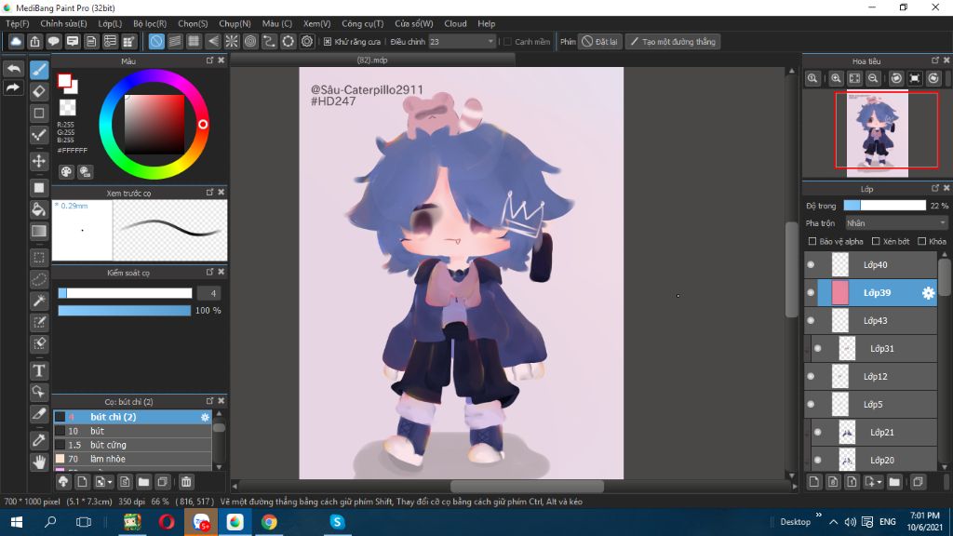Screen dimensions: 953x536
Task: Enable the radial snap guide
Action: point(232,41)
